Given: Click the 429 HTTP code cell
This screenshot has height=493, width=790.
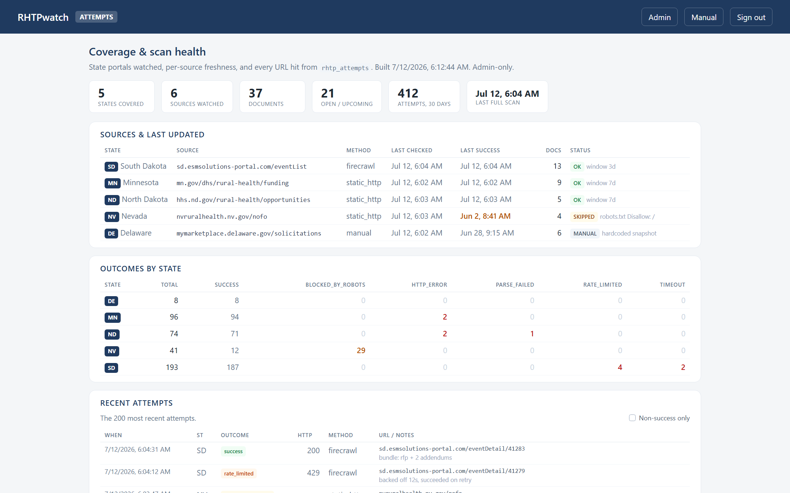Looking at the screenshot, I should (x=313, y=473).
